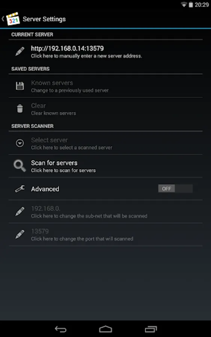Tap the magnifying glass scan icon
The width and height of the screenshot is (211, 337).
(20, 166)
